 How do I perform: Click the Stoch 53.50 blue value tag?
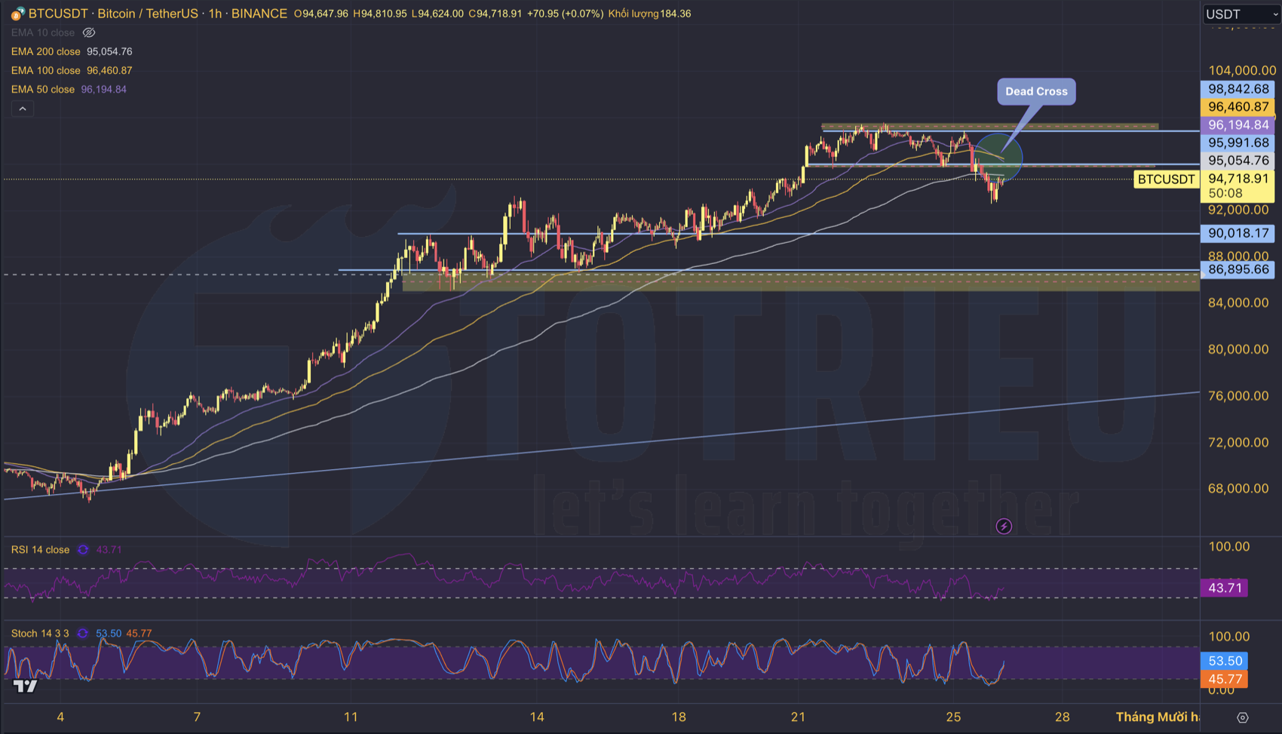1224,661
